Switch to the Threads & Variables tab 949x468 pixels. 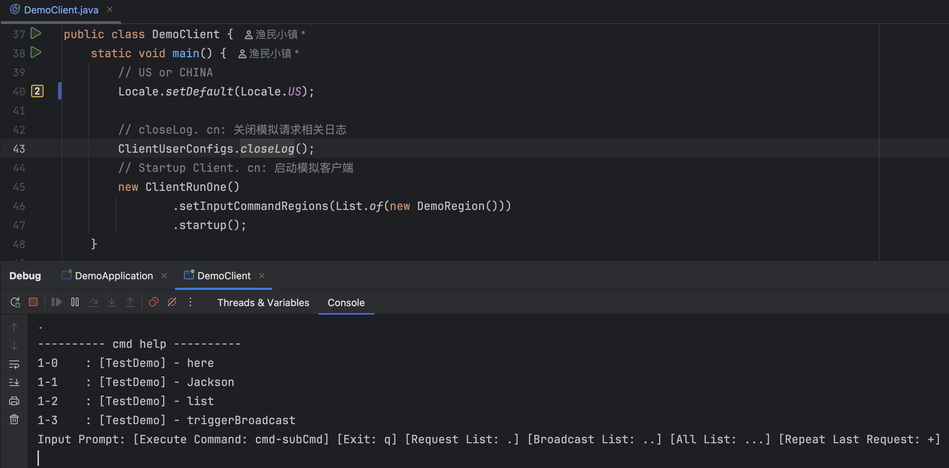click(x=263, y=303)
